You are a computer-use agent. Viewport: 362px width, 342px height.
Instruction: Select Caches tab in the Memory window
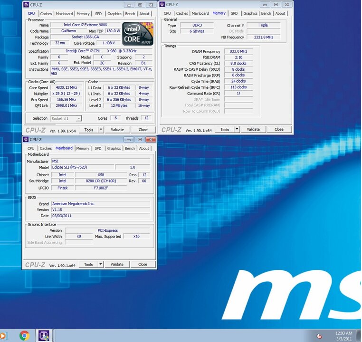tap(182, 13)
